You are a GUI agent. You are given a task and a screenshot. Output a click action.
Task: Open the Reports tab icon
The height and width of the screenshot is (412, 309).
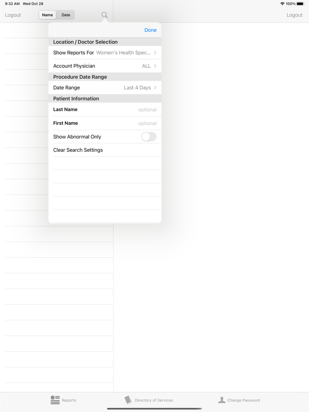pos(55,400)
